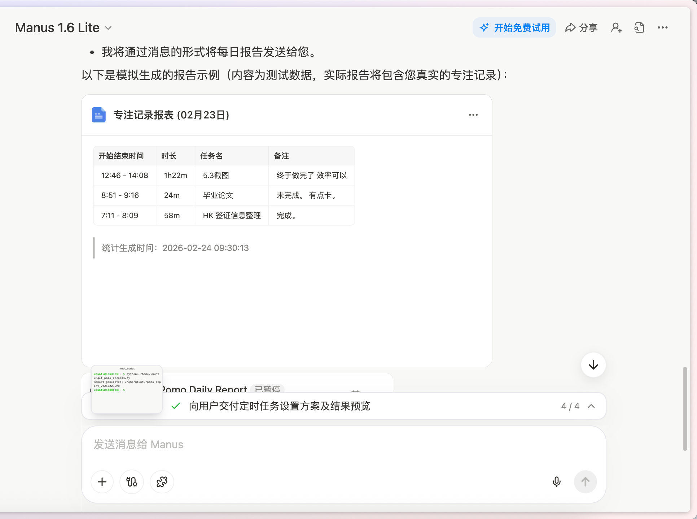Click the 开始免费试用 button
Screen dimensions: 697x519
pyautogui.click(x=514, y=28)
